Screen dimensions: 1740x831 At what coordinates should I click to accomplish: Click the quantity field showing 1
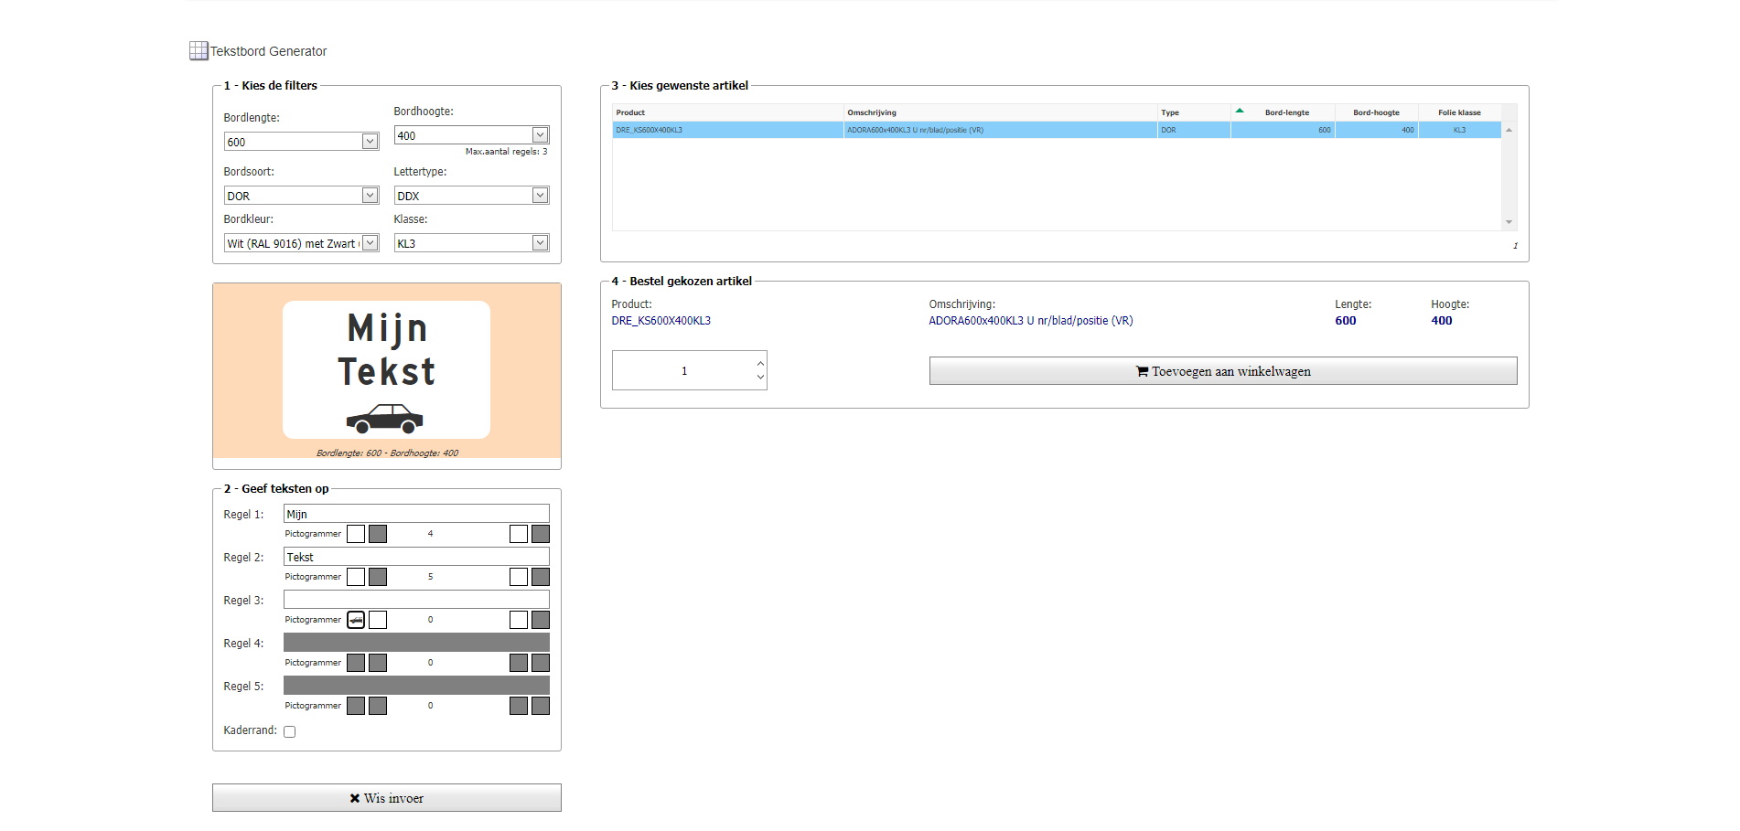(683, 370)
